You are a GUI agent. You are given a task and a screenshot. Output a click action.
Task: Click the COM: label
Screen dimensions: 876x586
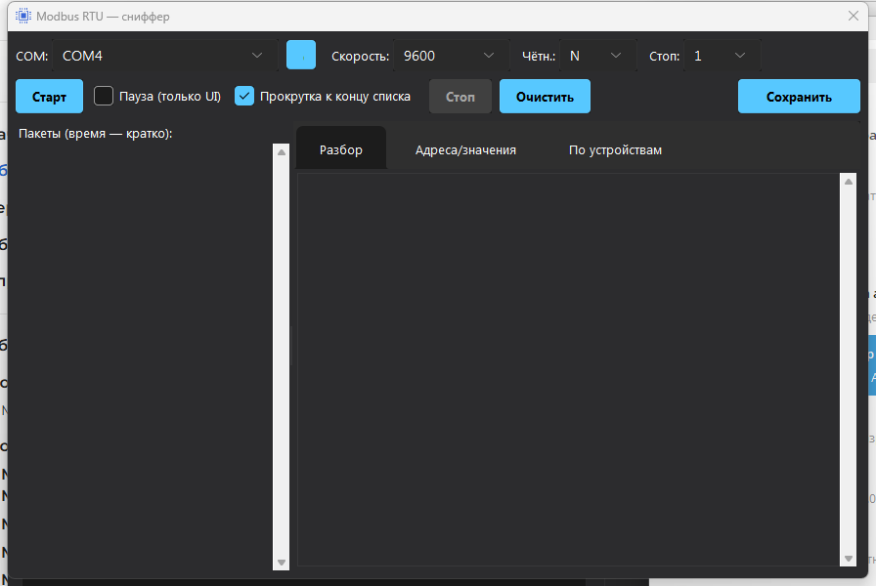pos(32,57)
